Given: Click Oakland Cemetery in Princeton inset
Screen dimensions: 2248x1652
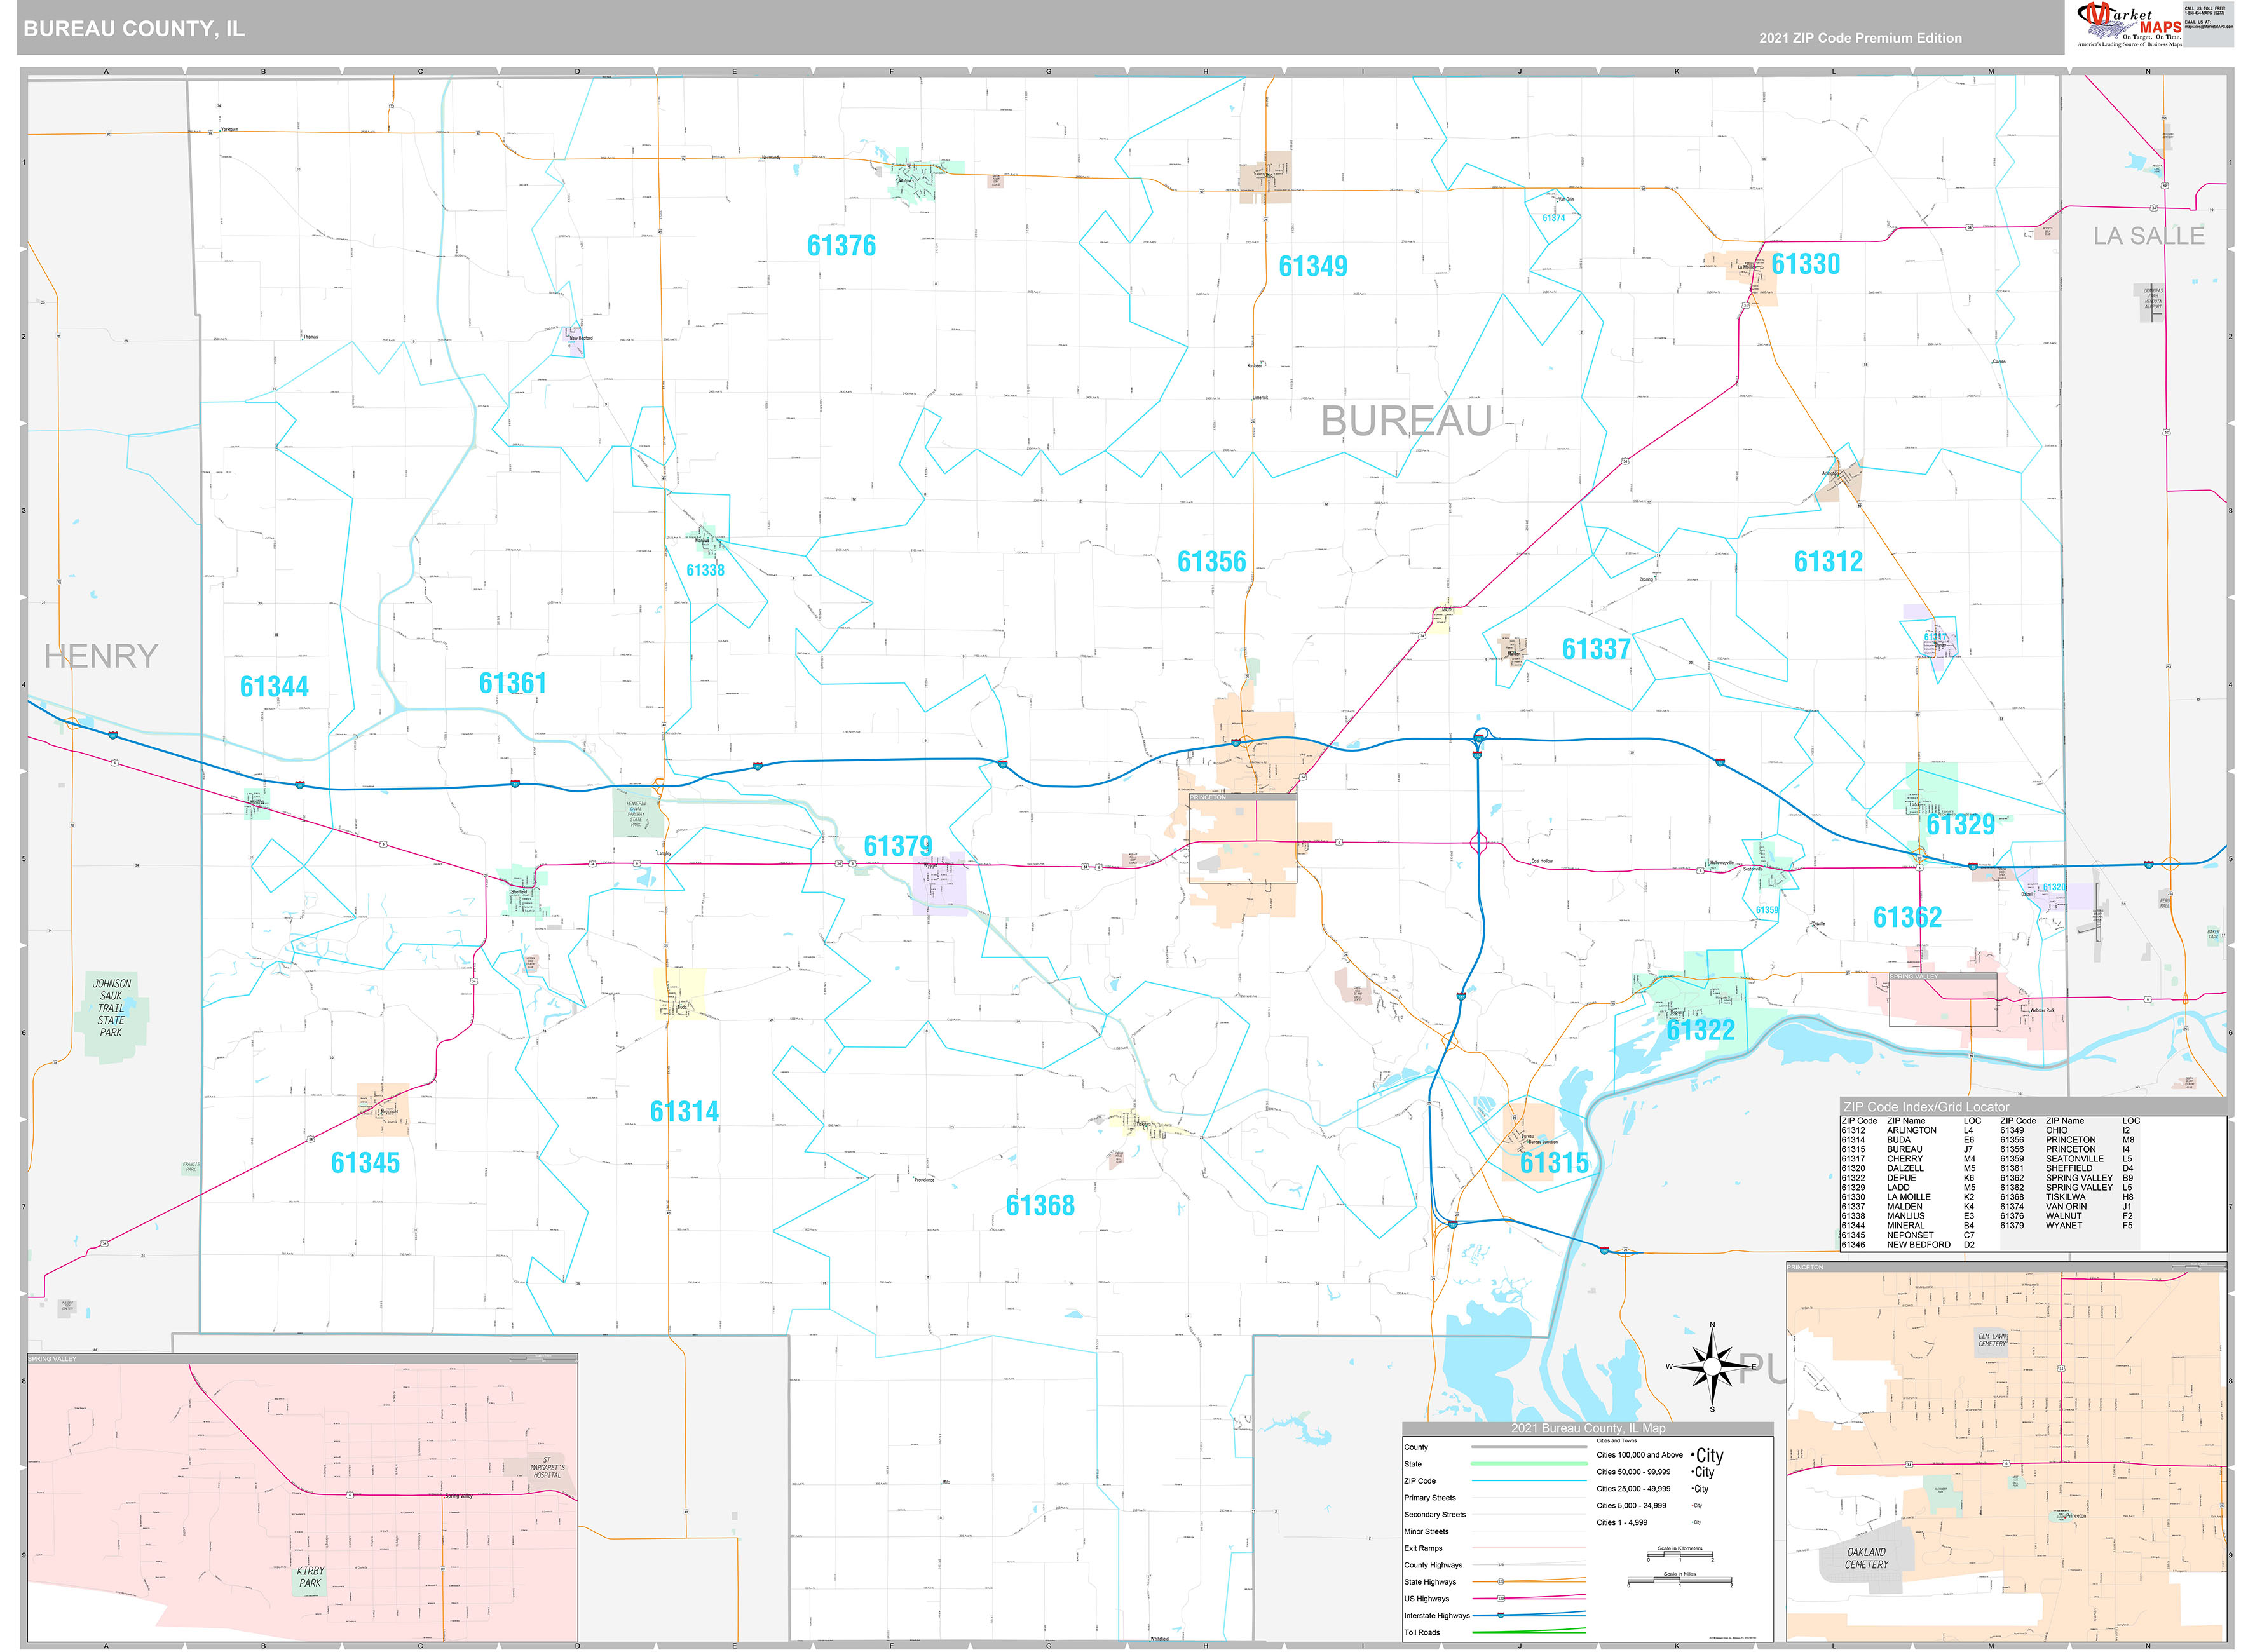Looking at the screenshot, I should 1866,1558.
